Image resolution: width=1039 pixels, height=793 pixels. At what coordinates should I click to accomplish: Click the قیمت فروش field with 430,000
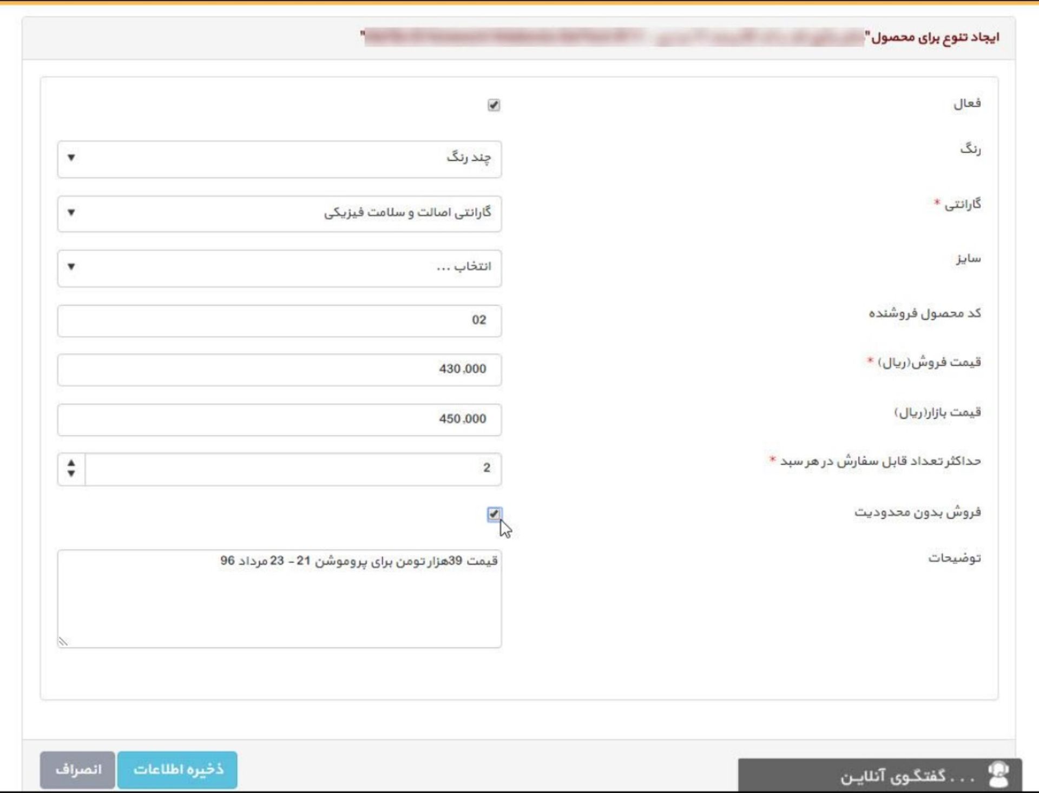279,370
